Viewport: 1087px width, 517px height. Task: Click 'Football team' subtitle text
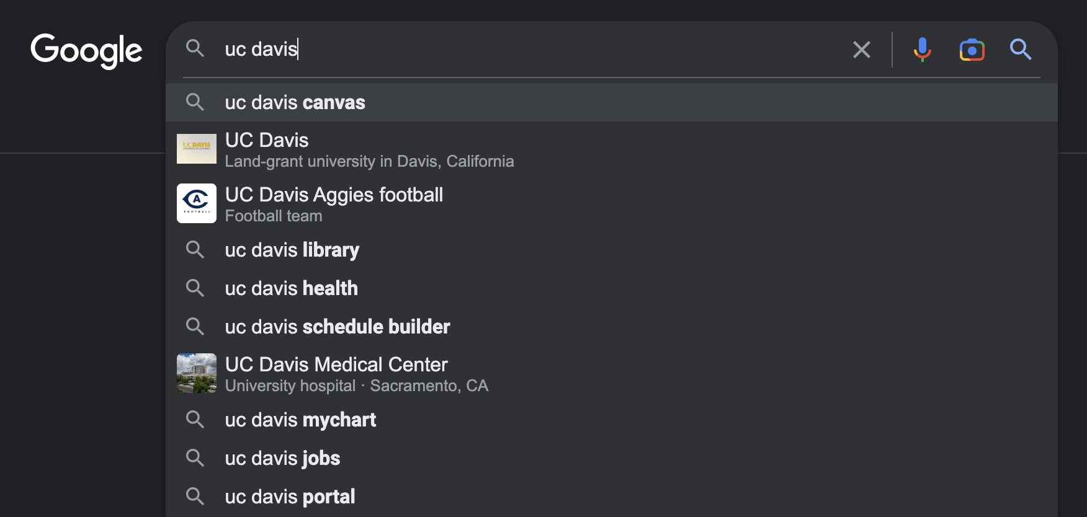tap(274, 216)
